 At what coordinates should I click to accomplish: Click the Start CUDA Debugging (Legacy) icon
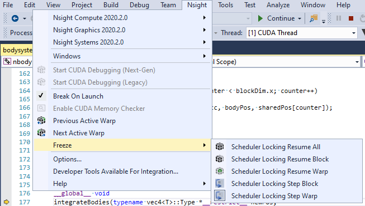point(41,82)
